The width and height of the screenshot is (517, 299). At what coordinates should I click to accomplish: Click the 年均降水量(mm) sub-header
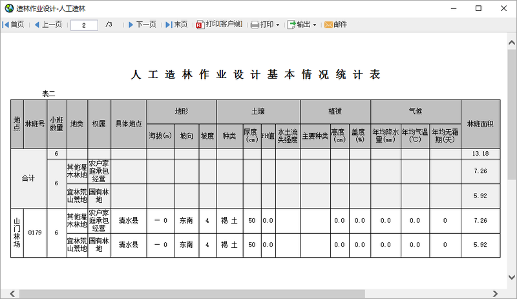point(386,136)
